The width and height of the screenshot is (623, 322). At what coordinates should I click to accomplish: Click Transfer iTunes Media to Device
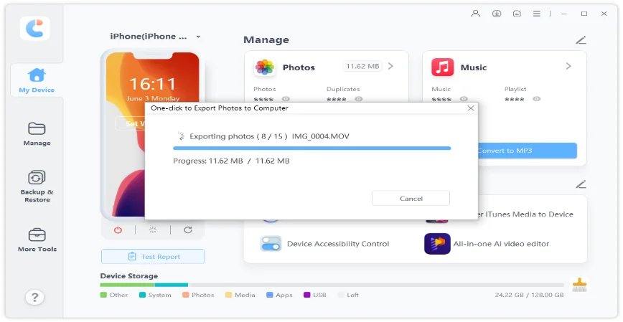click(524, 214)
